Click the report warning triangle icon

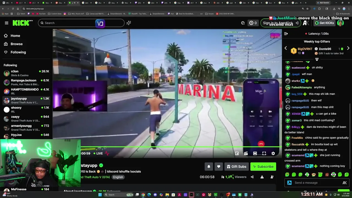(262, 177)
